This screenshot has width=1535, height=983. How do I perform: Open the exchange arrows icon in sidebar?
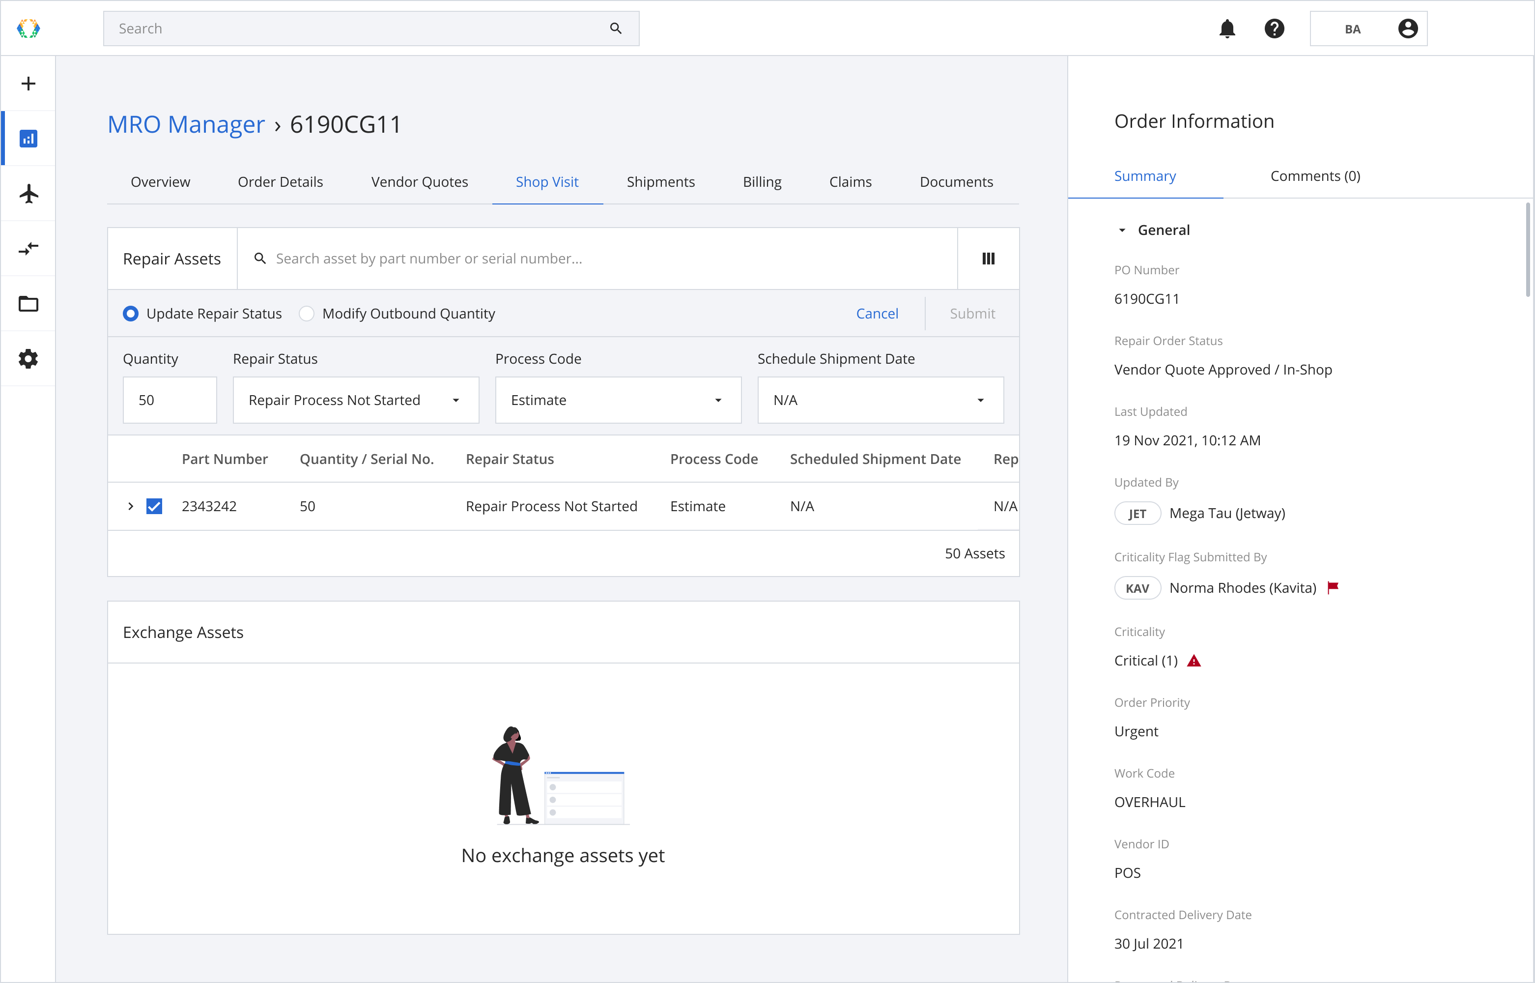click(x=28, y=248)
